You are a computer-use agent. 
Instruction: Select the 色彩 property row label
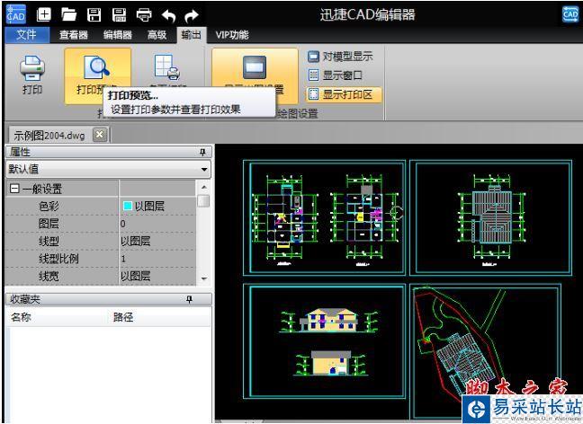(x=49, y=206)
